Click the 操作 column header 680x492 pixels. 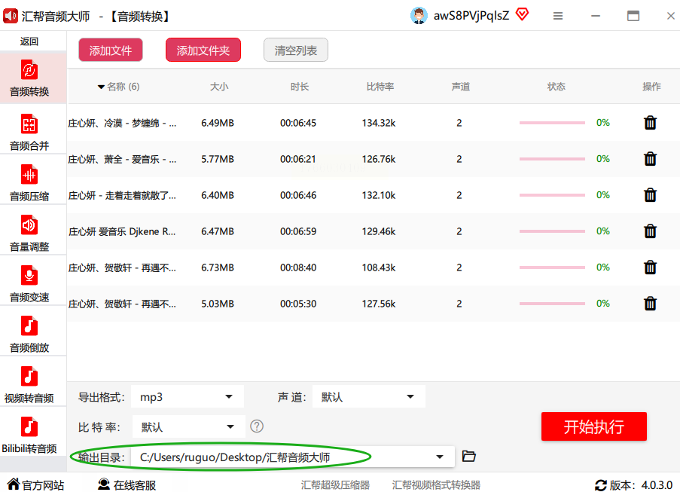[651, 87]
